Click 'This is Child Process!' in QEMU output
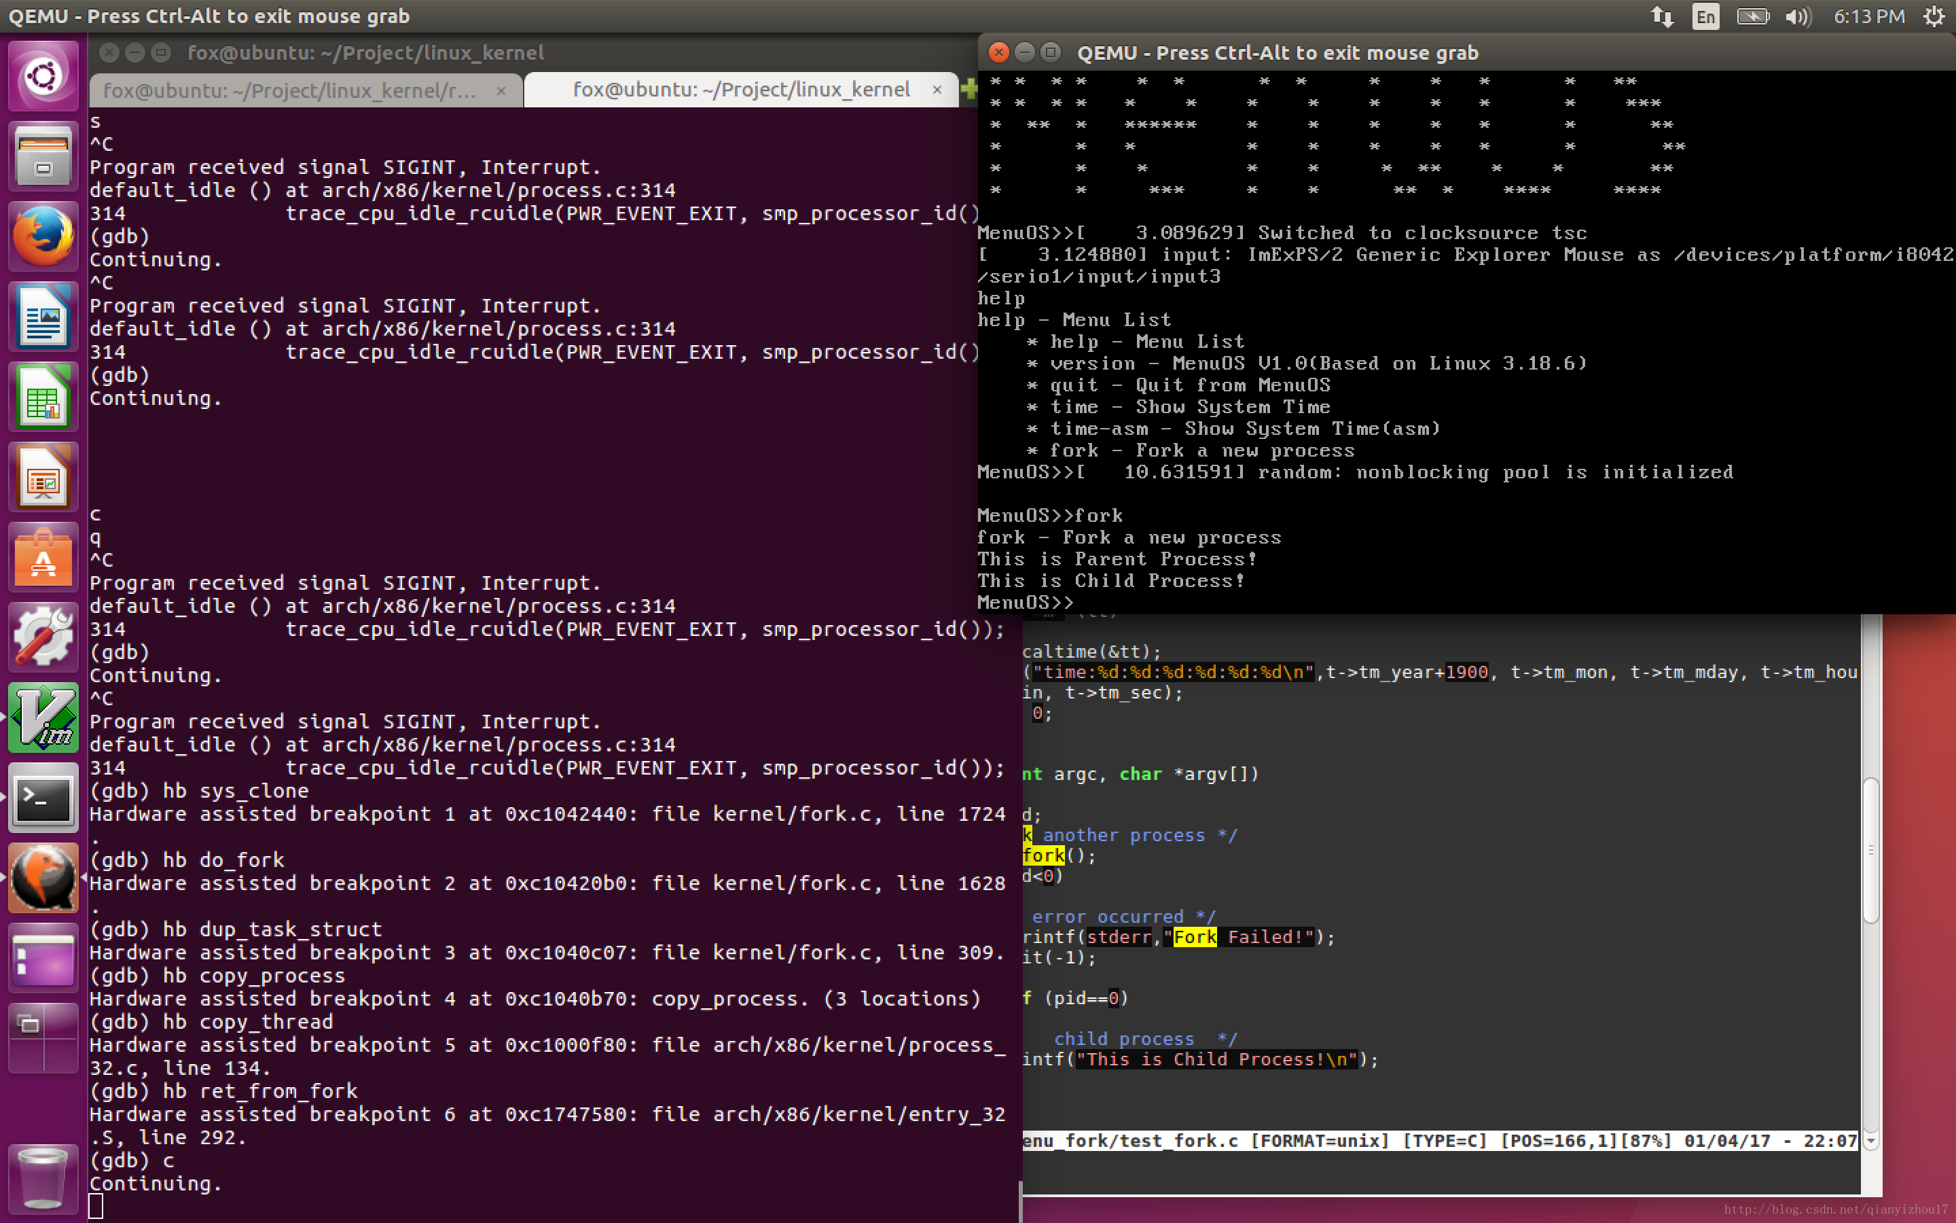The height and width of the screenshot is (1223, 1956). [x=1111, y=581]
